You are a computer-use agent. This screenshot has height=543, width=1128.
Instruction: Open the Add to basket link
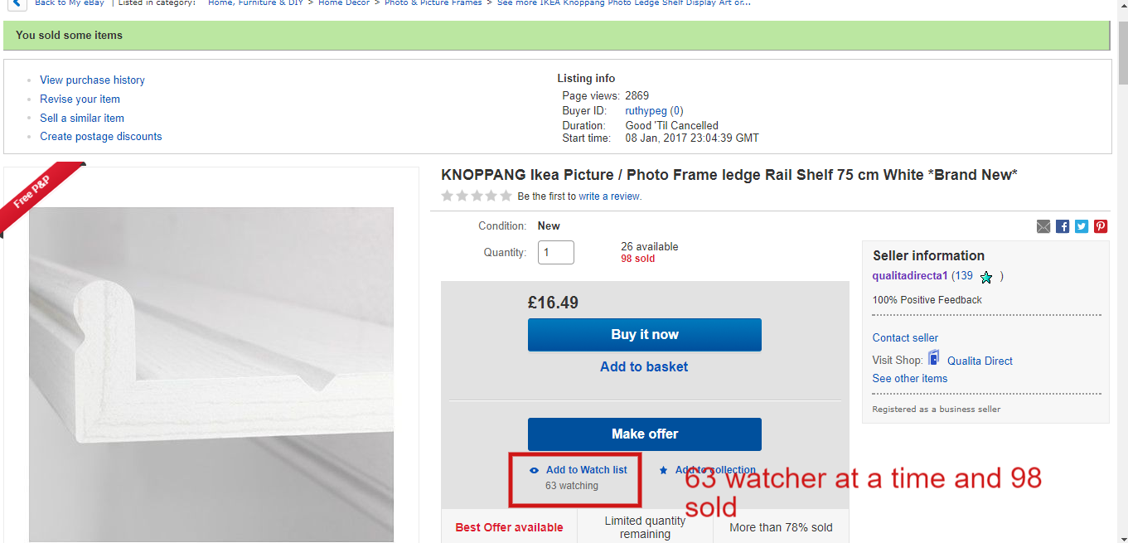pos(644,366)
